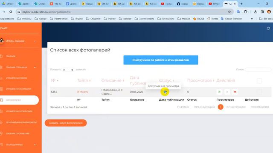Viewport: 273px width, 153px height.
Task: Sort table by Тайтл column
Action: [x=84, y=80]
